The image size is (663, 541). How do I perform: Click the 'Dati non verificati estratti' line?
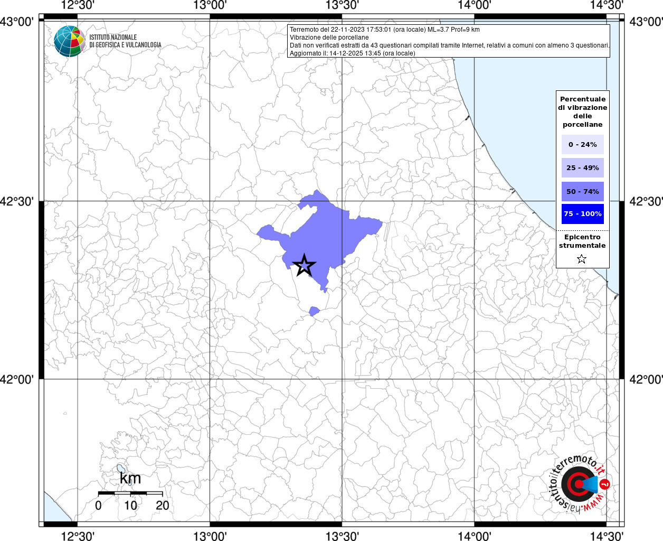tap(450, 45)
